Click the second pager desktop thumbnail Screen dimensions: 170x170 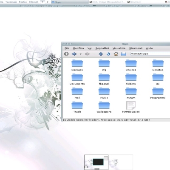(121, 162)
